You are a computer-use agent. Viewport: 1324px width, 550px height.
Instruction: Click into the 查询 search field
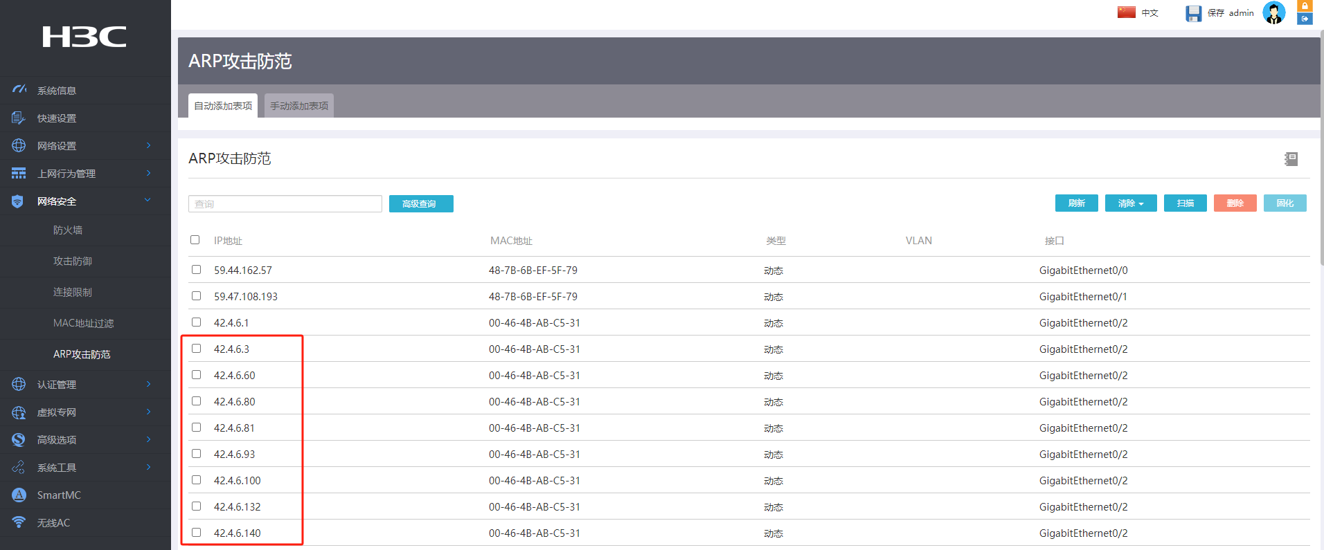[285, 204]
